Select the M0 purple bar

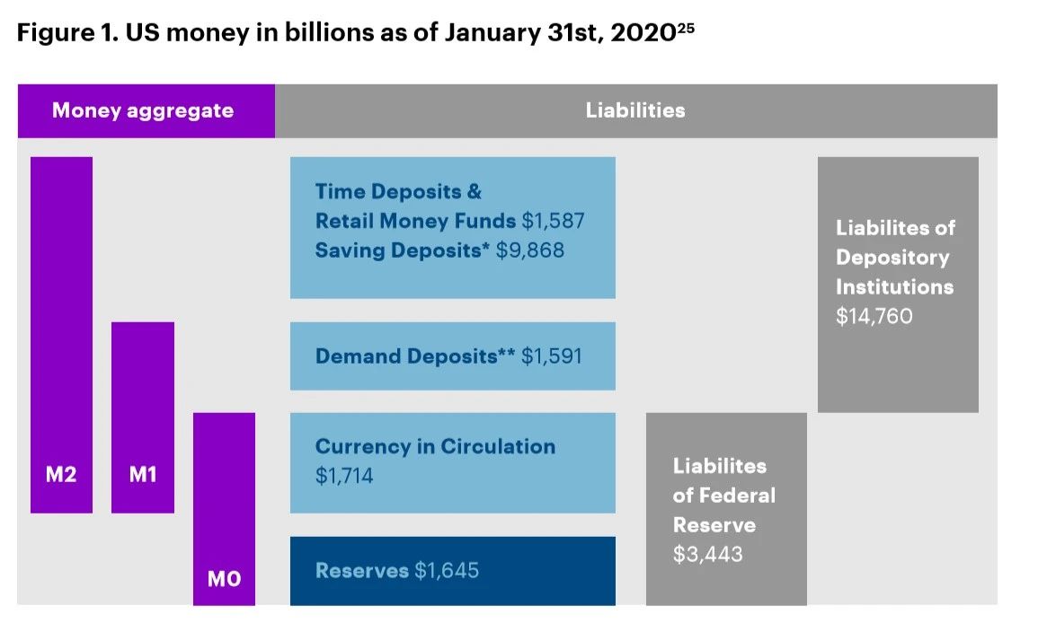(x=225, y=509)
